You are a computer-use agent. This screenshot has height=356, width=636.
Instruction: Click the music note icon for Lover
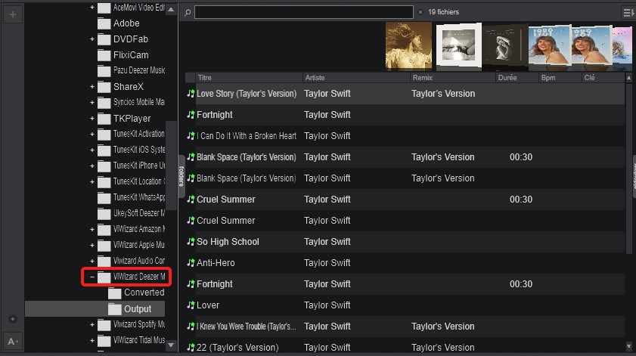point(191,305)
